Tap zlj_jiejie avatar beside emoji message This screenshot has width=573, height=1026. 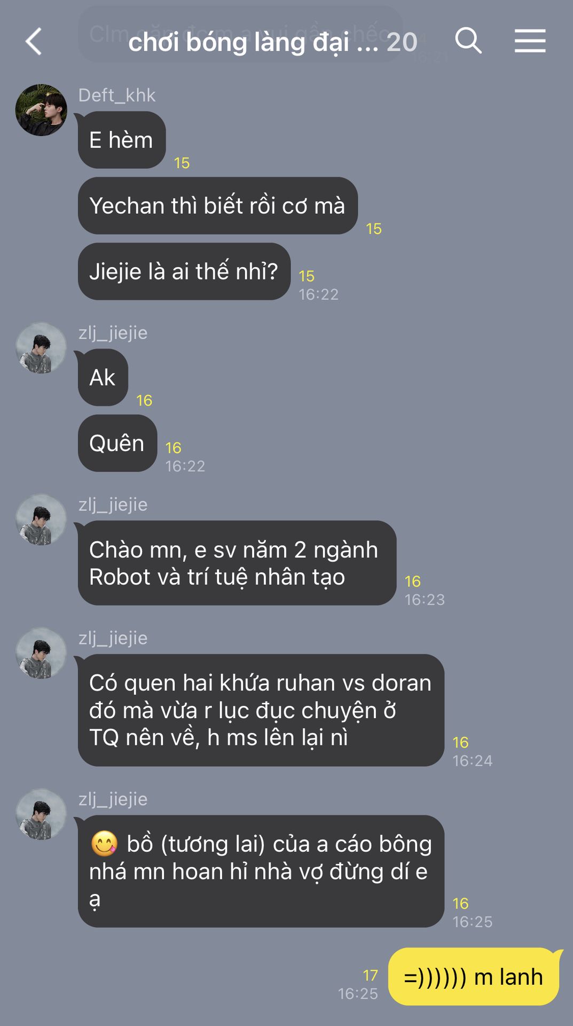tap(41, 814)
